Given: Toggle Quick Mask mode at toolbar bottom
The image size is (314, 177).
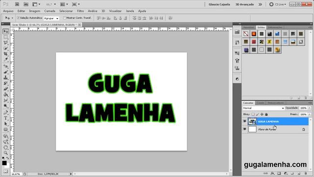Looking at the screenshot, I should 5,171.
